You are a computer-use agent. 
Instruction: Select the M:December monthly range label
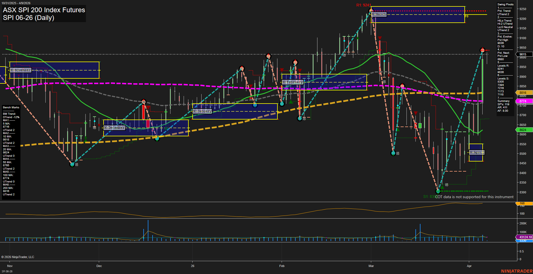coord(114,128)
